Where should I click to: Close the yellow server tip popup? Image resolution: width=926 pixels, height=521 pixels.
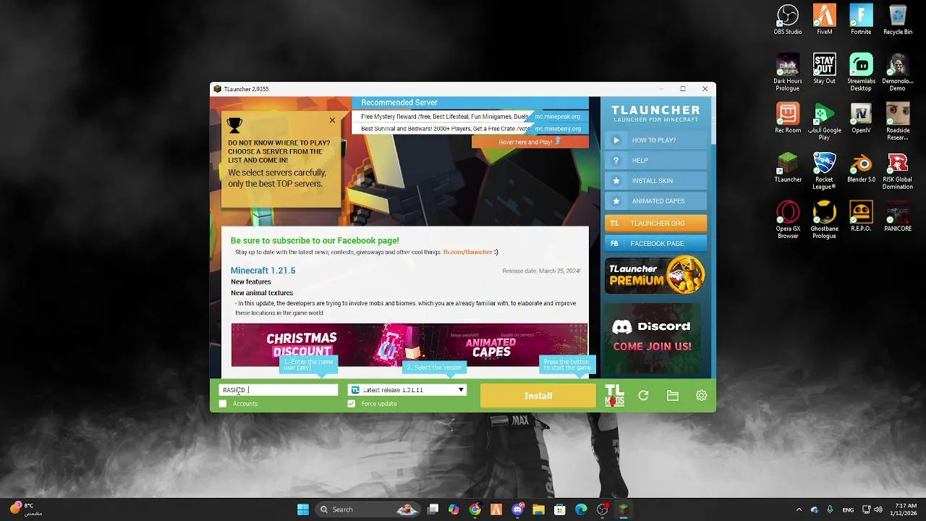click(332, 120)
